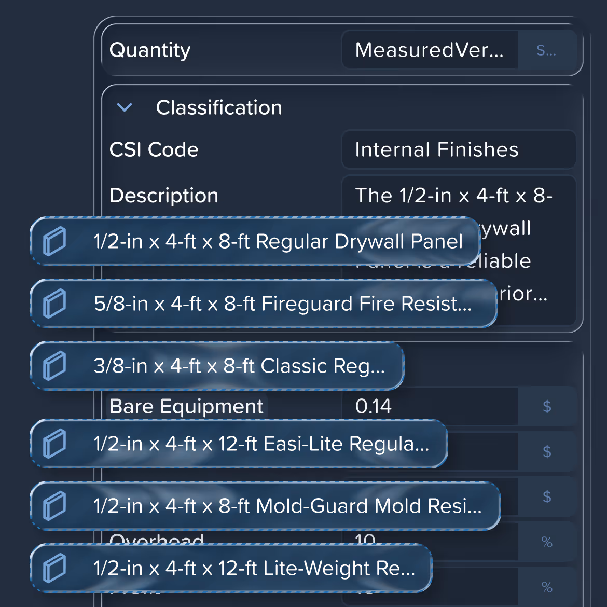Toggle the $ unit button on the second cost row
The image size is (607, 607).
pyautogui.click(x=546, y=451)
